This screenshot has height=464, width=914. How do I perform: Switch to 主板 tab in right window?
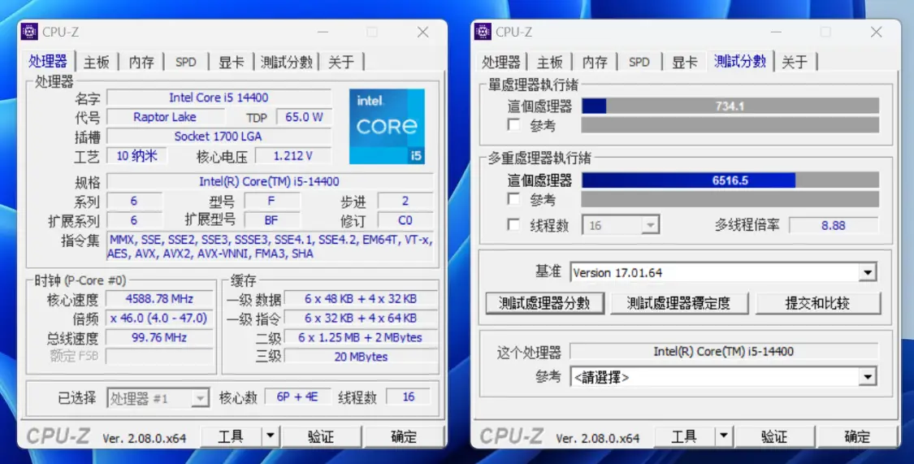tap(549, 62)
